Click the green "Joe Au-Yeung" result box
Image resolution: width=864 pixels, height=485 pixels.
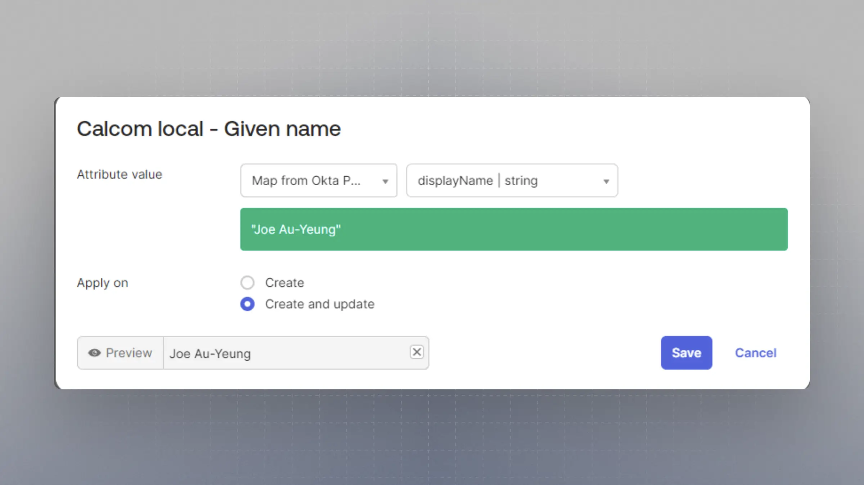click(296, 230)
